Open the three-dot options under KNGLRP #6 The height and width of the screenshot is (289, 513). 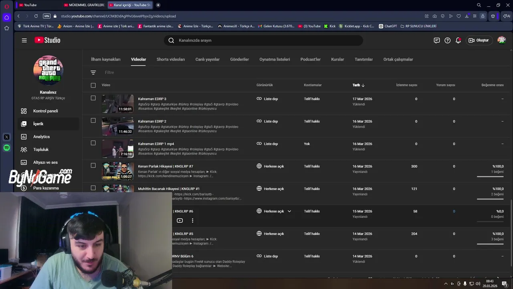192,220
